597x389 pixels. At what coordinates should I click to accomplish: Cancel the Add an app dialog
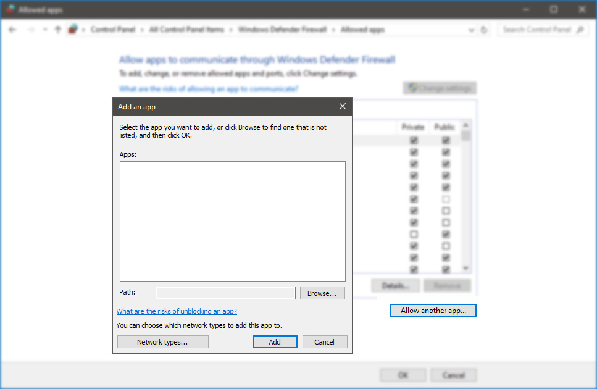click(x=324, y=342)
